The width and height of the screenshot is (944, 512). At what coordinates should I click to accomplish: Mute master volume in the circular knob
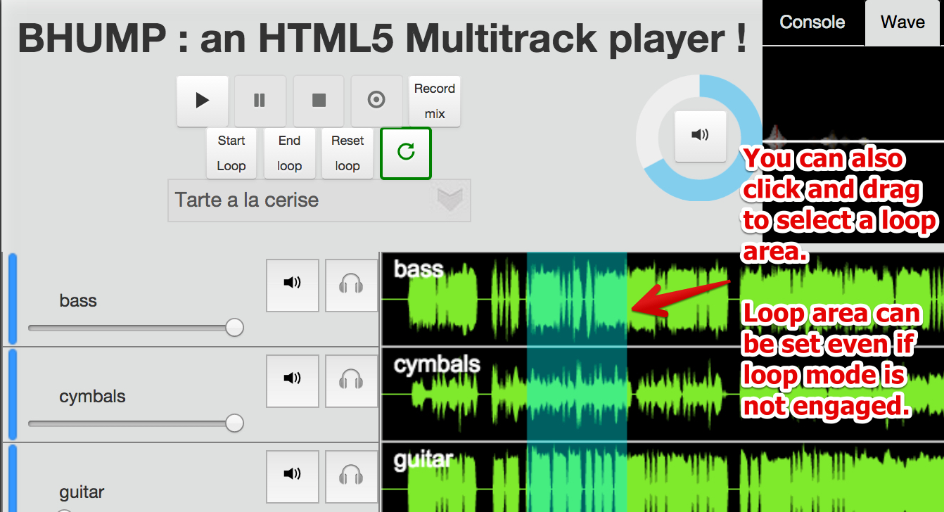click(x=700, y=136)
